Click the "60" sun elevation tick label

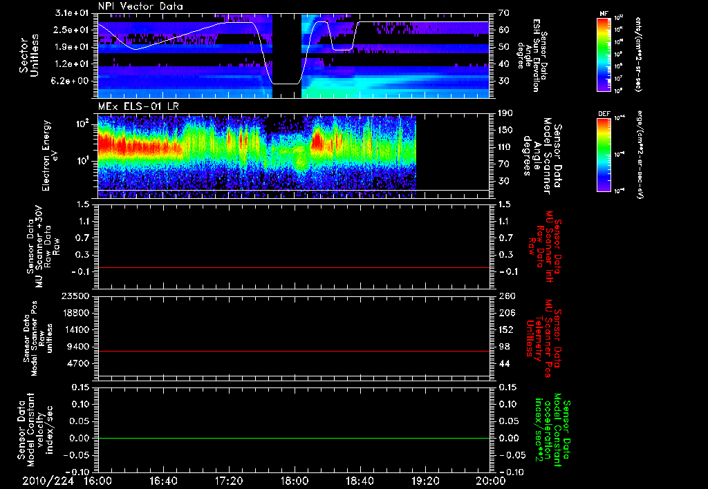503,30
